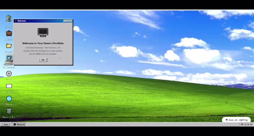Close the Welcome window
Viewport: 254px width, 136px height.
pos(71,21)
